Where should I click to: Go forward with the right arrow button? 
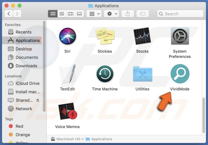tap(17, 14)
